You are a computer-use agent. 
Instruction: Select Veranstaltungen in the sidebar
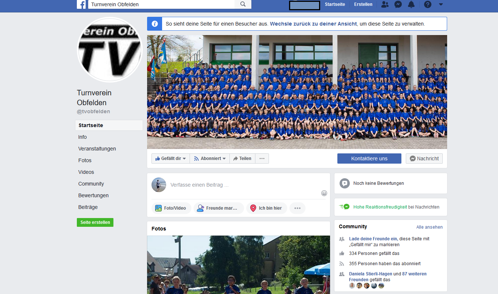pos(97,149)
